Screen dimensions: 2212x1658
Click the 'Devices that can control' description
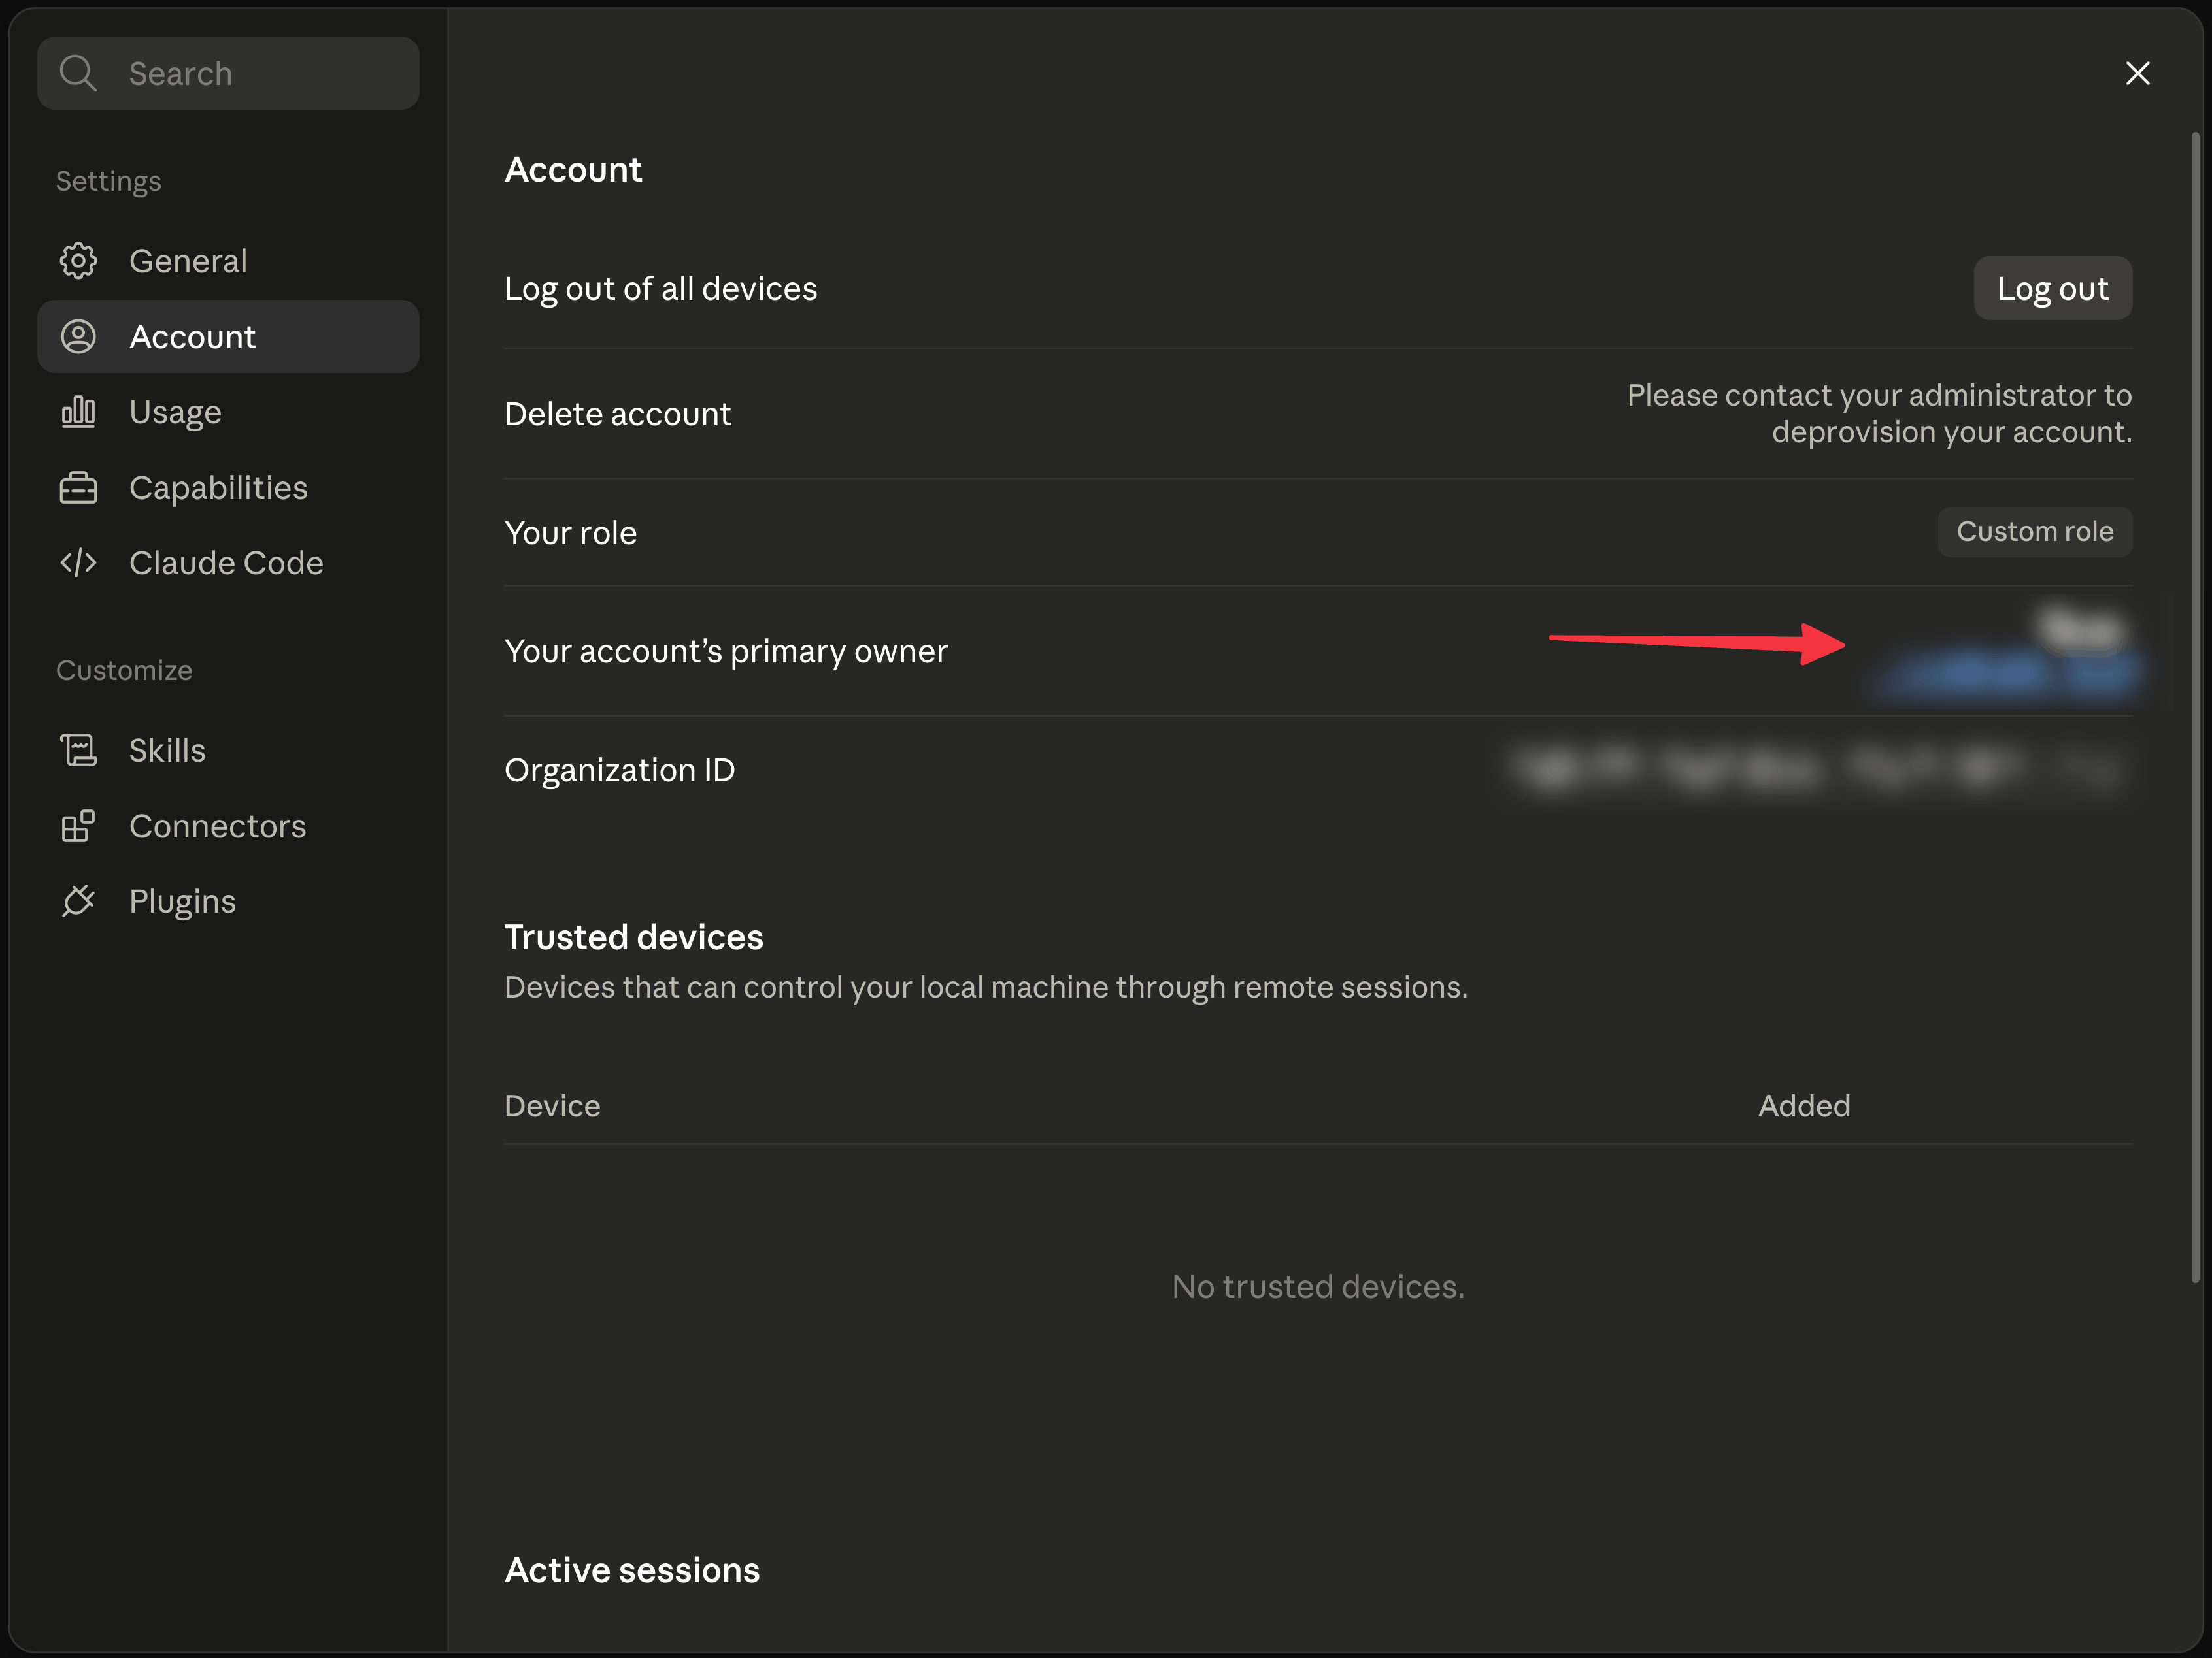tap(986, 987)
